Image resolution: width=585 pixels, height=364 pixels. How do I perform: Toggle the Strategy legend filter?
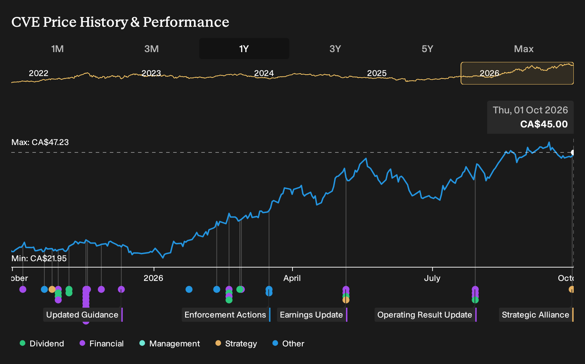(236, 344)
